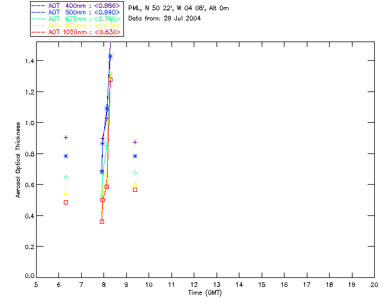Click the x-axis tick label "8"
The height and width of the screenshot is (308, 385).
(x=104, y=285)
